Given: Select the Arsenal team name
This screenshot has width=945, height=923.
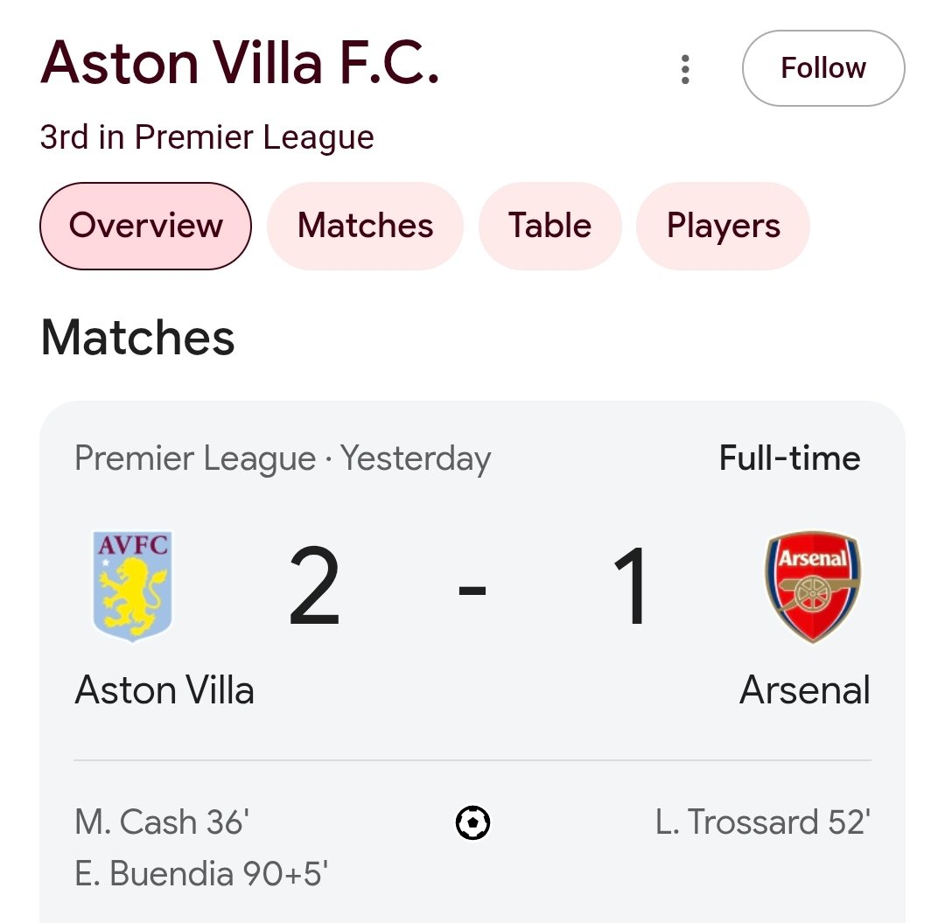Looking at the screenshot, I should 805,690.
